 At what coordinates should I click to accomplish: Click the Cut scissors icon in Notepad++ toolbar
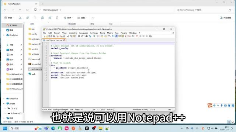[x=68, y=36]
